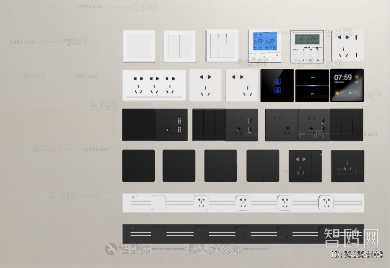The height and width of the screenshot is (268, 390).
Task: Click the red indicator dot on white thermostat
Action: [277, 55]
